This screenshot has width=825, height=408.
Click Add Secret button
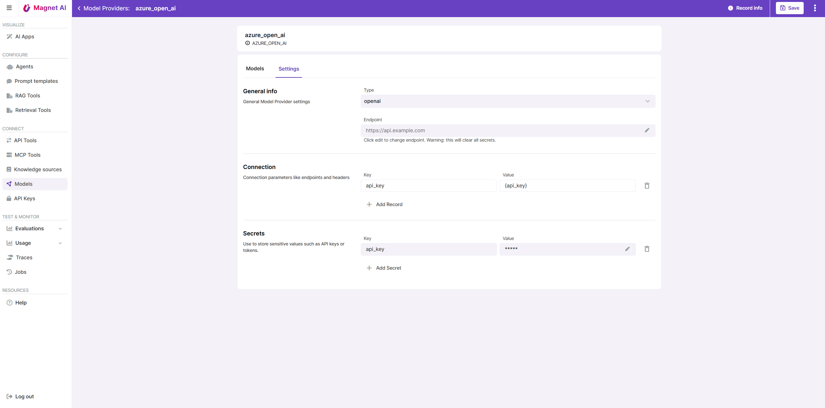tap(384, 268)
